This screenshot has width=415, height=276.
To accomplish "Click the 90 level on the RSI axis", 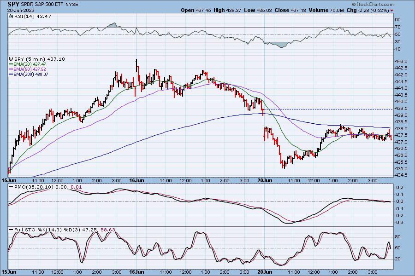I will coord(397,19).
